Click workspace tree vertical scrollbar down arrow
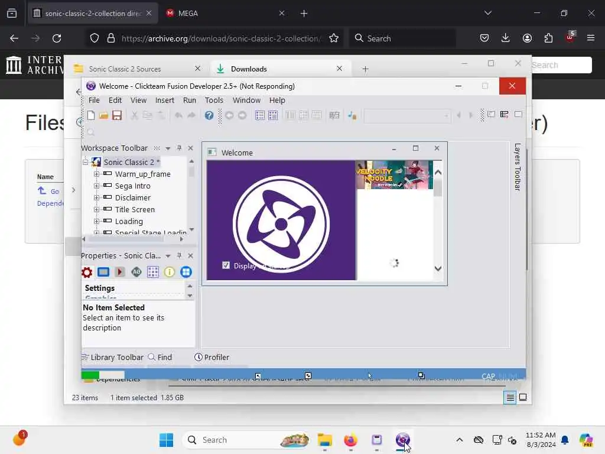This screenshot has height=454, width=605. 191,230
